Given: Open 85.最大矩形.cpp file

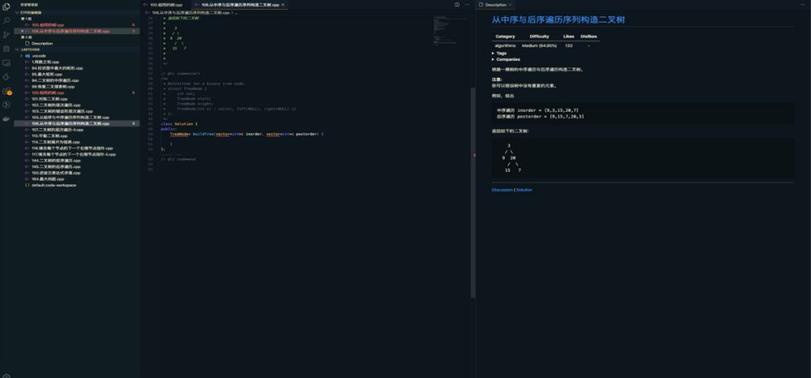Looking at the screenshot, I should pos(47,74).
